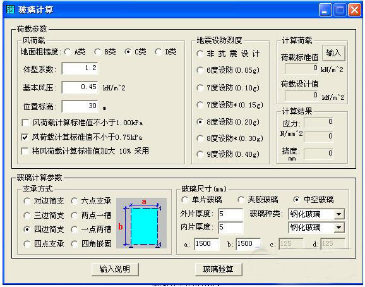Close the 玻璃计算 window

point(354,10)
